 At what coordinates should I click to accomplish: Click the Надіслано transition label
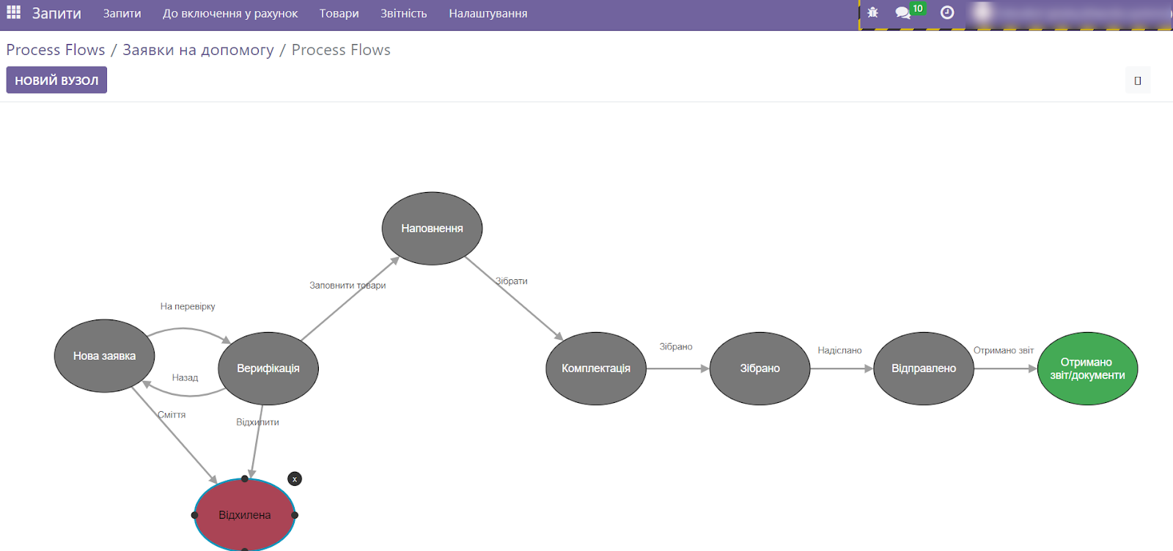(839, 350)
